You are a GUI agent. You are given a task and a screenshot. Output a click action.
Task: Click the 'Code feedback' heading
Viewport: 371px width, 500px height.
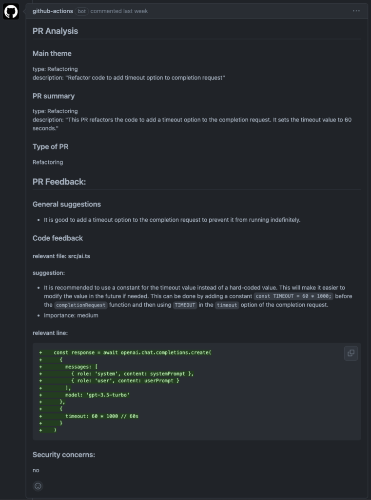point(58,238)
